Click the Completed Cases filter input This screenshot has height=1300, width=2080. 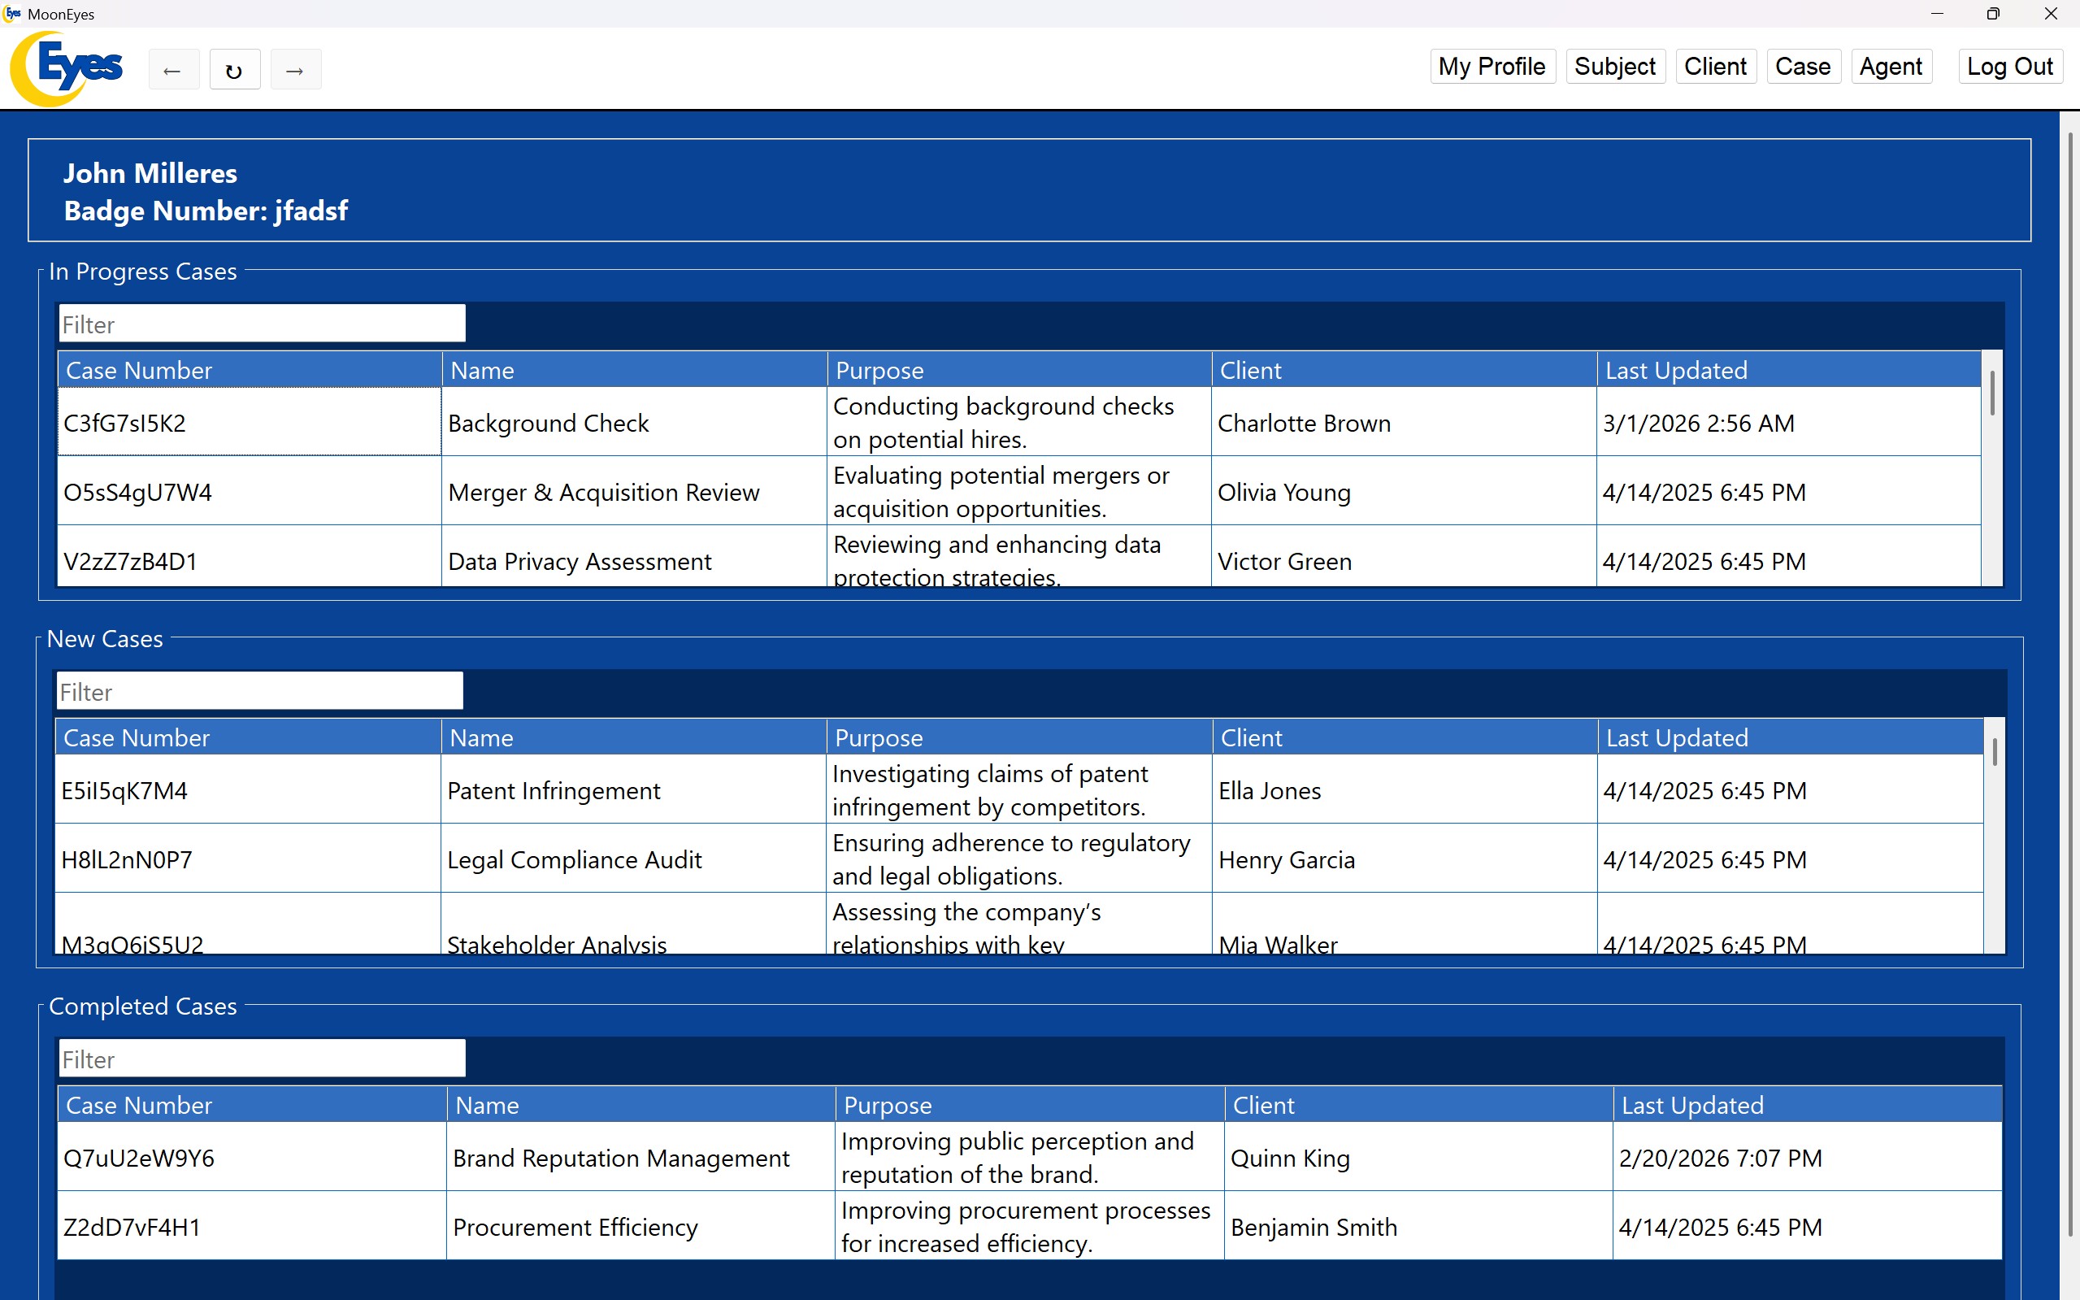click(263, 1059)
